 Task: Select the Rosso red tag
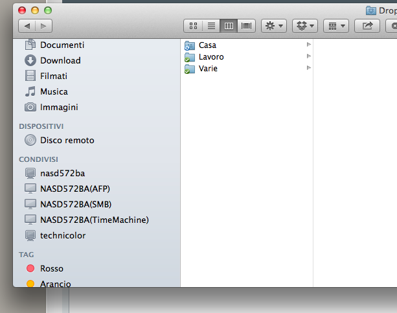coord(51,268)
